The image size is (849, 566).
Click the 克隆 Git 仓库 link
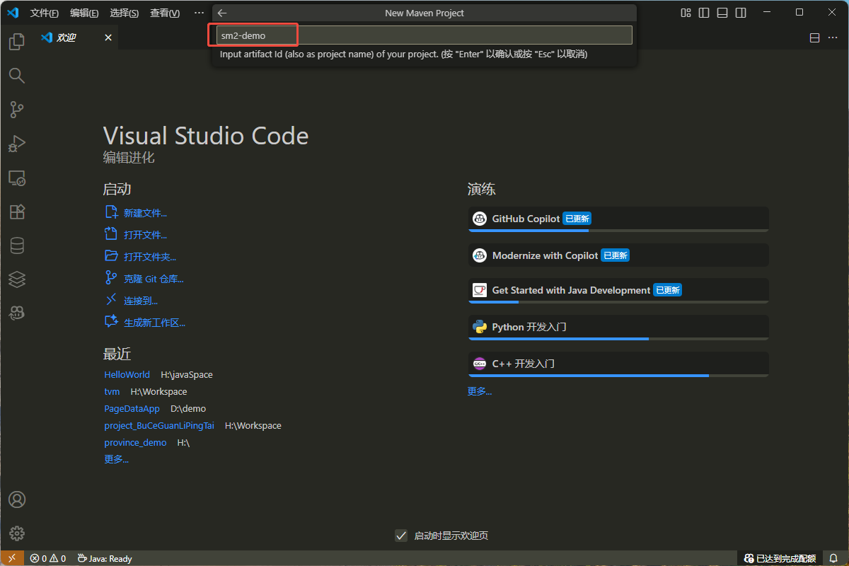pyautogui.click(x=154, y=279)
